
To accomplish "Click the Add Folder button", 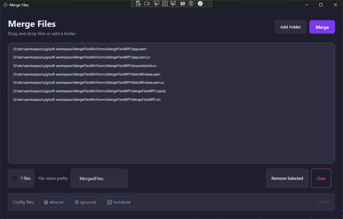I will pos(290,27).
